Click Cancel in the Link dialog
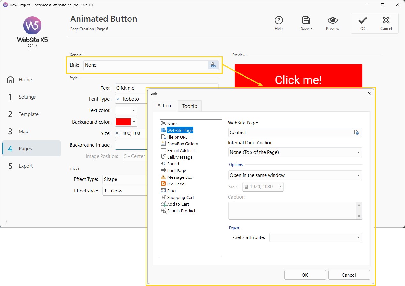The image size is (405, 286). 349,275
